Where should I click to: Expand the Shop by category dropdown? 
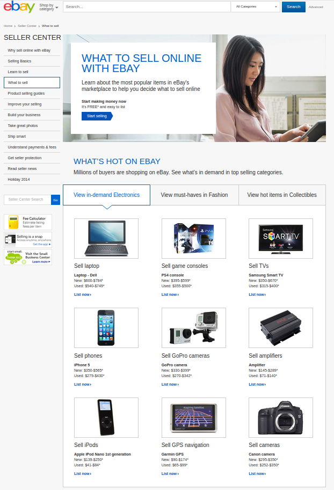tap(49, 7)
